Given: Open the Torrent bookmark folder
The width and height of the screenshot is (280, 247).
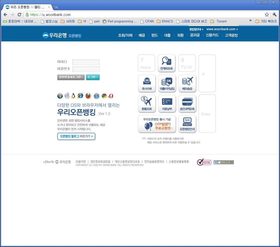Looking at the screenshot, I should click(x=218, y=21).
